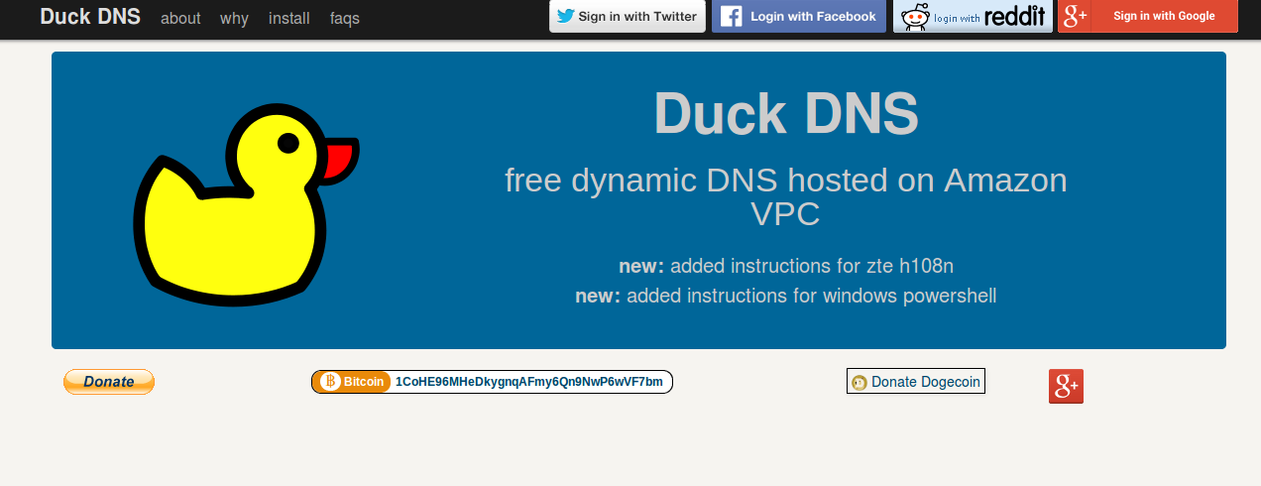Open the faqs page
Image resolution: width=1261 pixels, height=486 pixels.
click(345, 18)
